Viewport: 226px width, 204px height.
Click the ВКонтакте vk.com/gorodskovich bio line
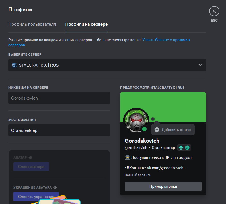[x=155, y=168]
